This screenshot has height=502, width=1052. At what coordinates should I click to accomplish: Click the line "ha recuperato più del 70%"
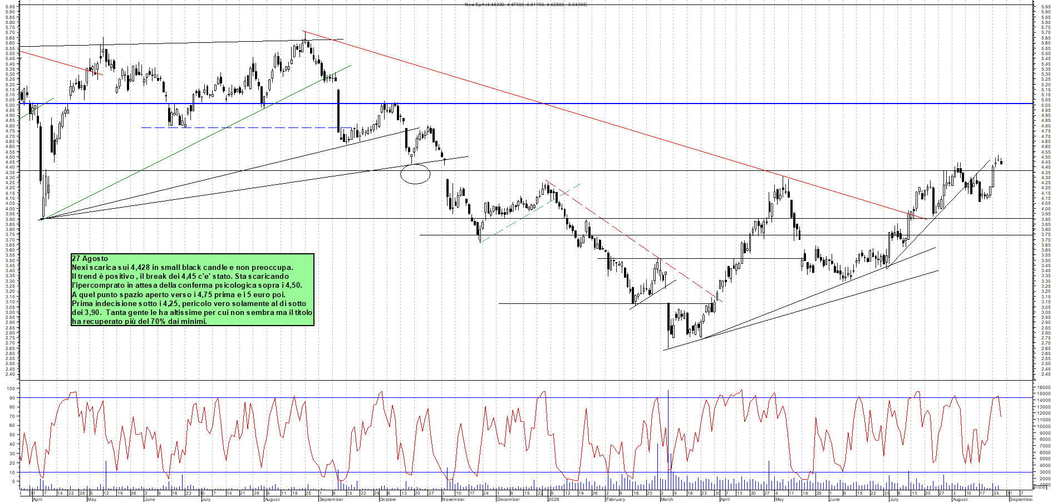click(x=140, y=321)
